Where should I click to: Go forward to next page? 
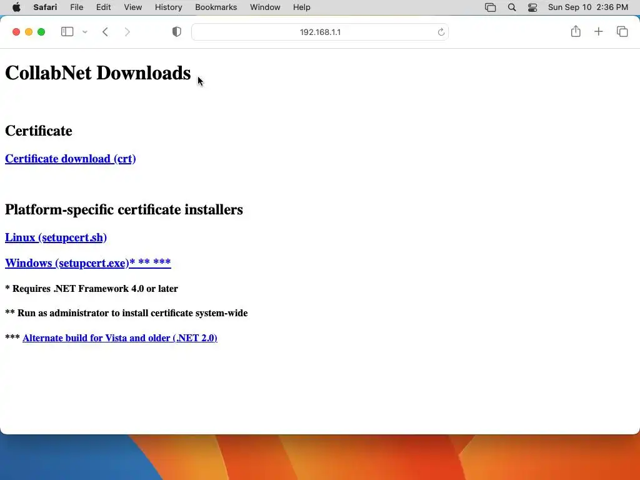pos(127,32)
